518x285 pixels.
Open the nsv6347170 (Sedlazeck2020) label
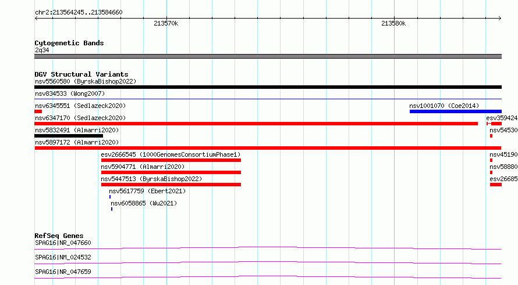80,118
